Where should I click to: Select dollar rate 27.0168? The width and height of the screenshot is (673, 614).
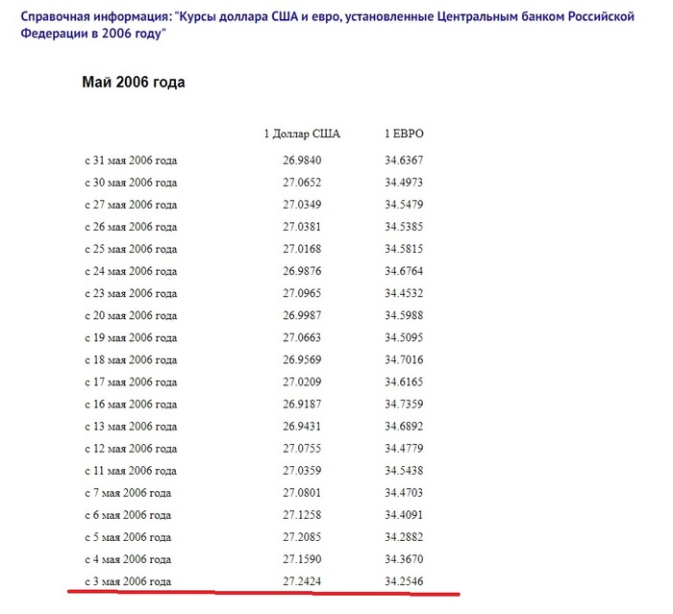[x=302, y=249]
